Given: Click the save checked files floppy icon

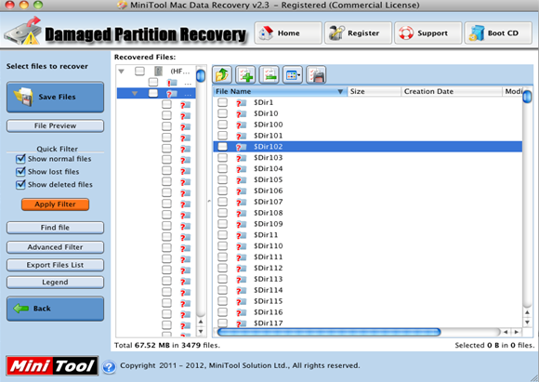Looking at the screenshot, I should 316,74.
